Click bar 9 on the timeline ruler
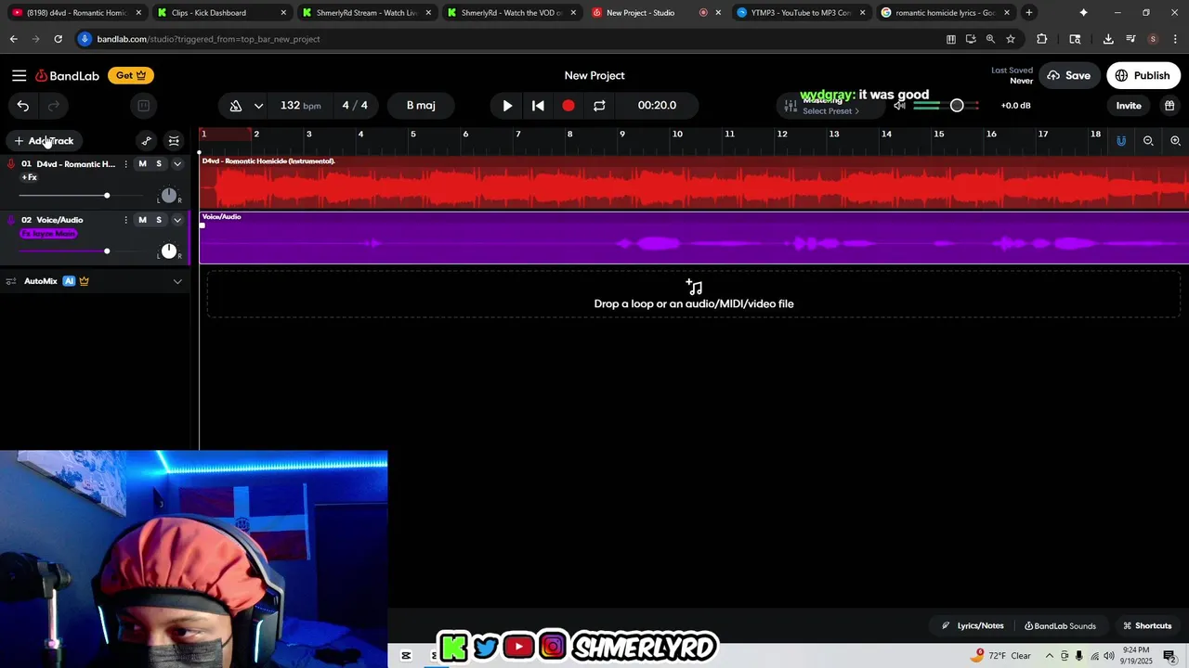 click(622, 135)
